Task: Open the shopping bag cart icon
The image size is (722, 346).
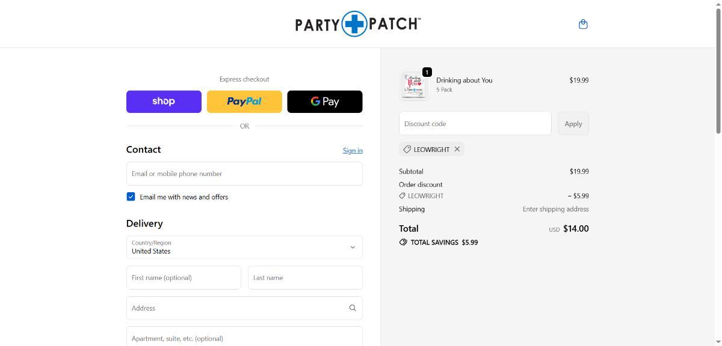Action: (582, 24)
